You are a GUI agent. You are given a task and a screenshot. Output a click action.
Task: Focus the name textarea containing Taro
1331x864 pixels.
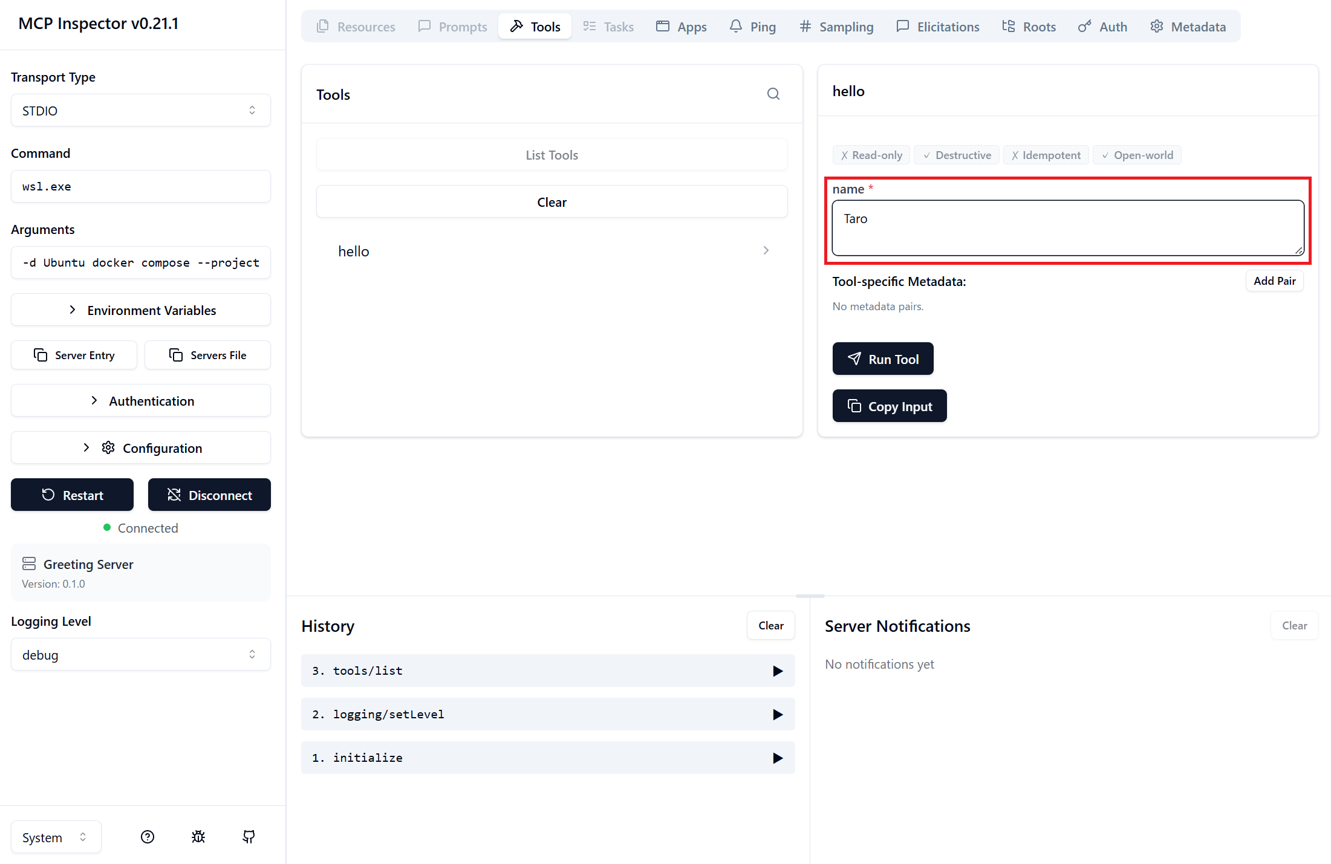click(x=1068, y=228)
